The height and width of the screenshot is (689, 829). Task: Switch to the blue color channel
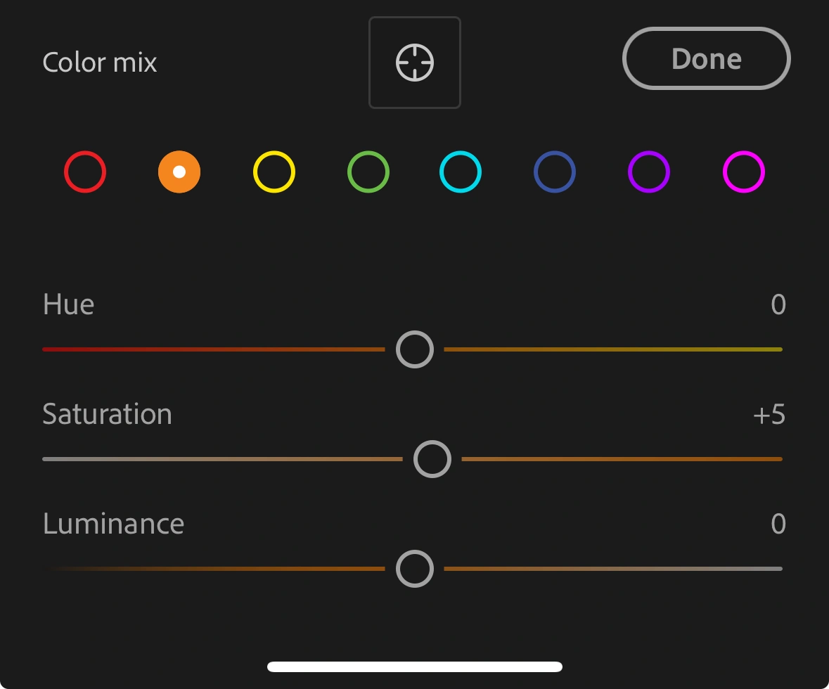point(555,172)
